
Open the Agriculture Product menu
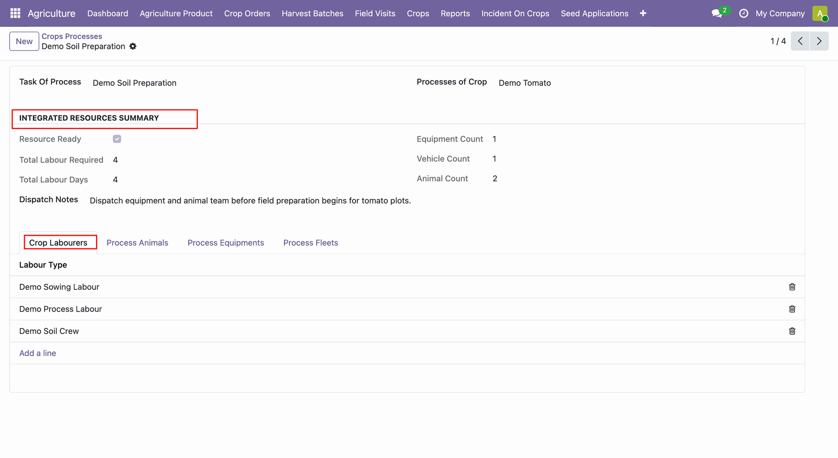176,14
